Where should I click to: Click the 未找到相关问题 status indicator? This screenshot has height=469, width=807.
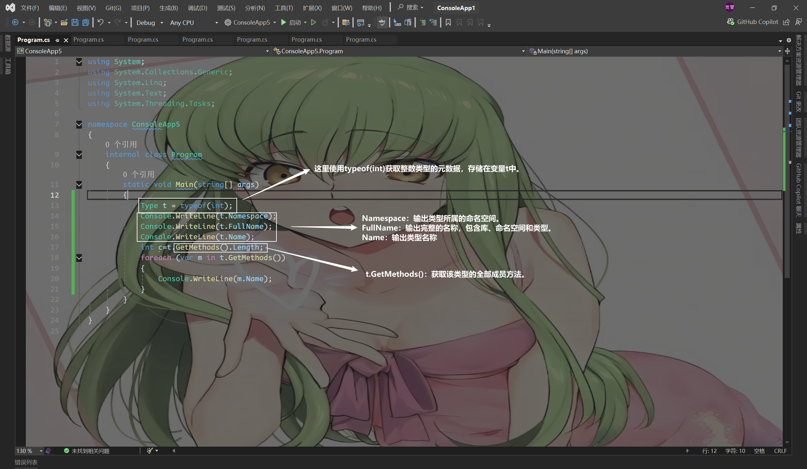click(86, 451)
